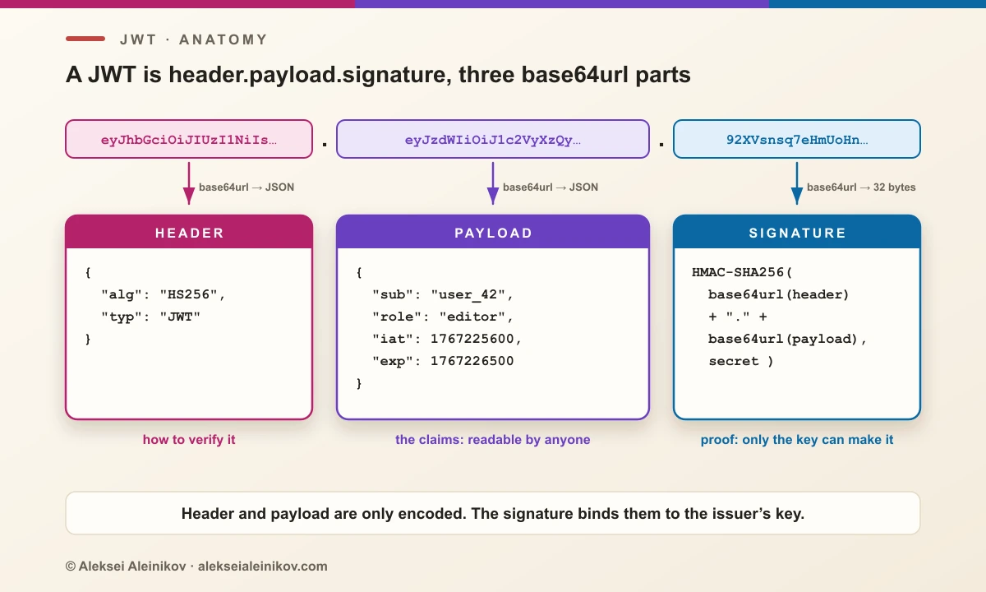Select the SIGNATURE card title bar
Viewport: 986px width, 592px height.
[797, 233]
